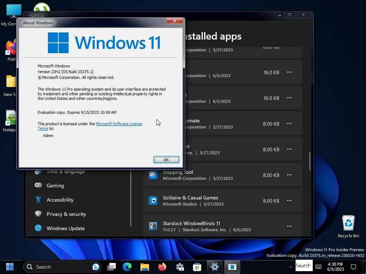Image resolution: width=366 pixels, height=274 pixels.
Task: Click the 'Admin' licensee name
Action: point(48,136)
